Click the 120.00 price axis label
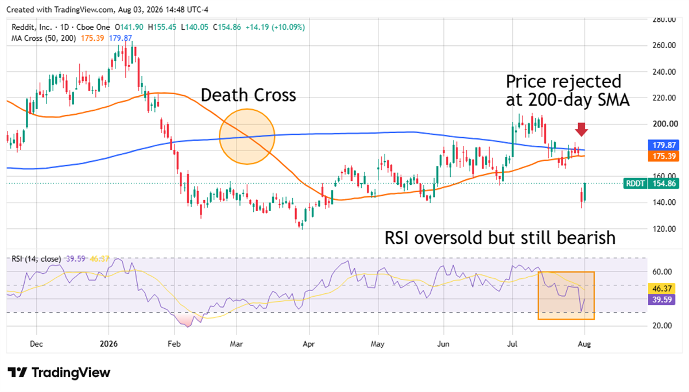Screen dimensions: 689x392 coord(664,228)
